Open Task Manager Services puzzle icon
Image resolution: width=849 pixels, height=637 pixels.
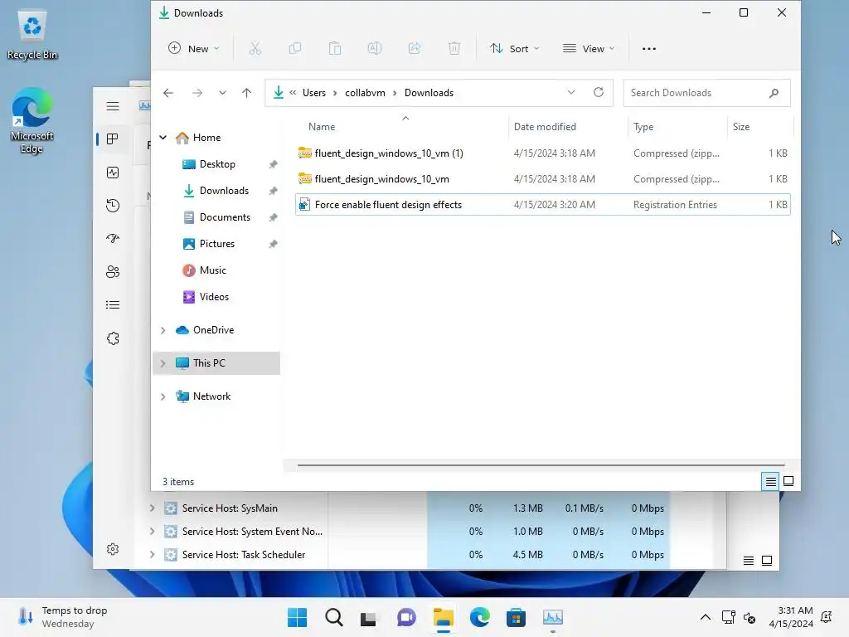click(113, 338)
